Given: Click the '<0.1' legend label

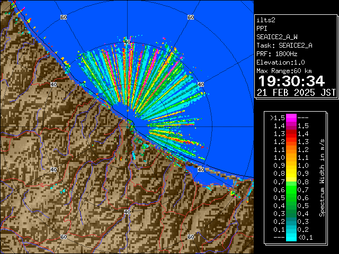Looking at the screenshot, I should point(305,238).
